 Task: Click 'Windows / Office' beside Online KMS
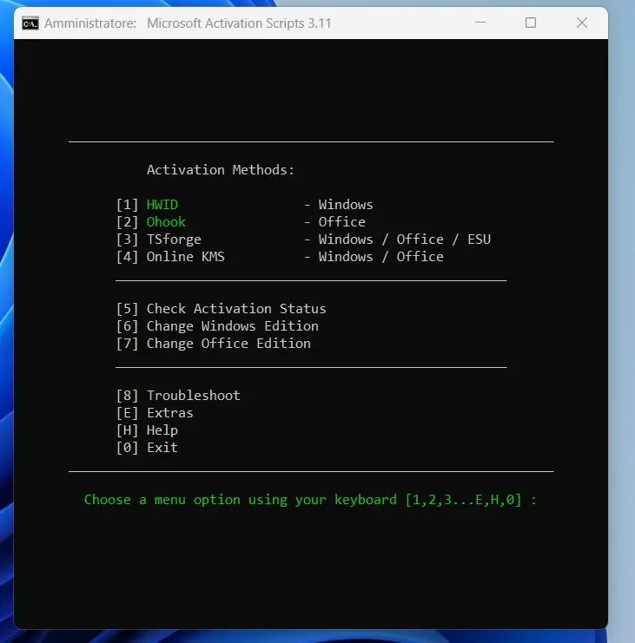click(x=381, y=257)
